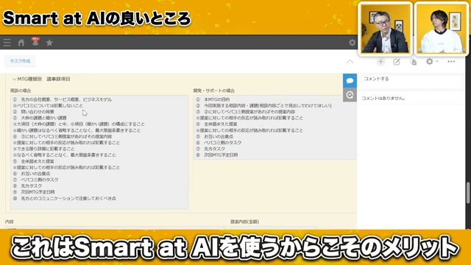The height and width of the screenshot is (265, 471).
Task: Open the notifications bell with 99+ badge
Action: click(35, 42)
